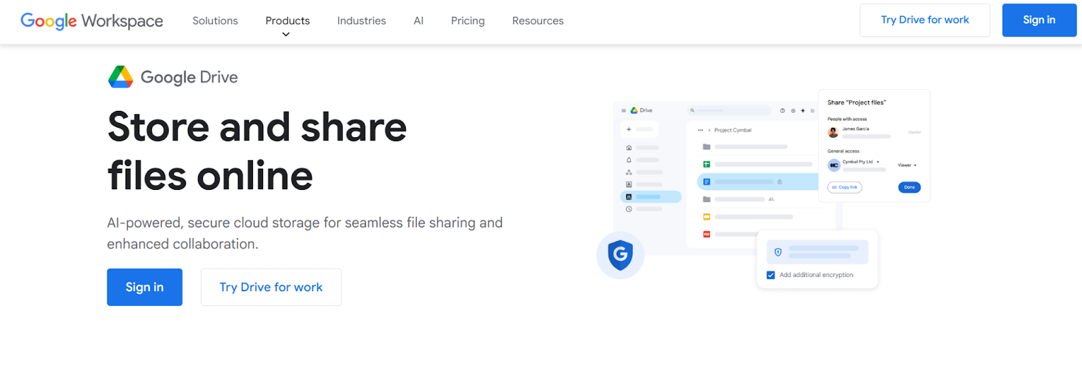Click the home icon in Drive sidebar
The image size is (1082, 371).
tap(629, 147)
